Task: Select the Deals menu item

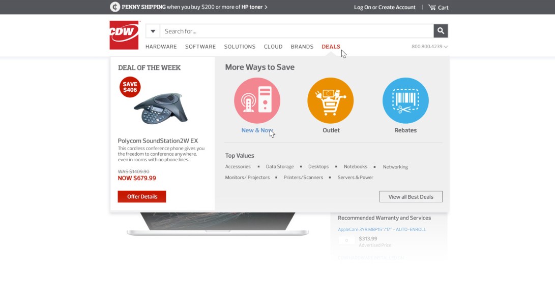Action: click(331, 47)
